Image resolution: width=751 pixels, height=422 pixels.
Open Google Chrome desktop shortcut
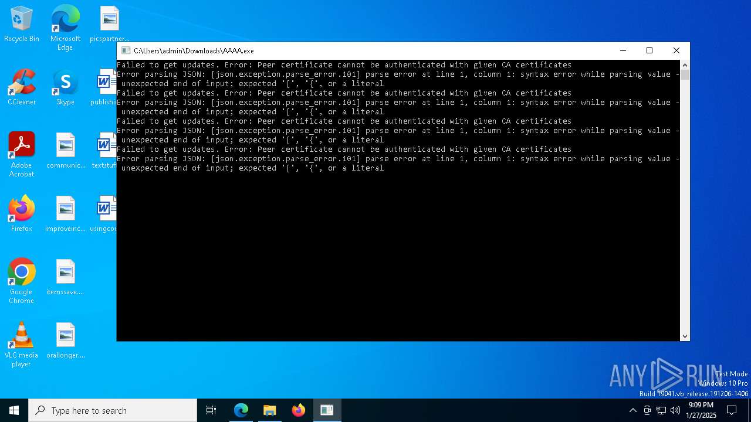click(22, 281)
